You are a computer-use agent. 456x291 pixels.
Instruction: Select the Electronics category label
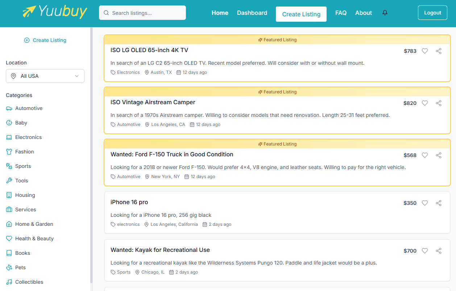tap(28, 137)
